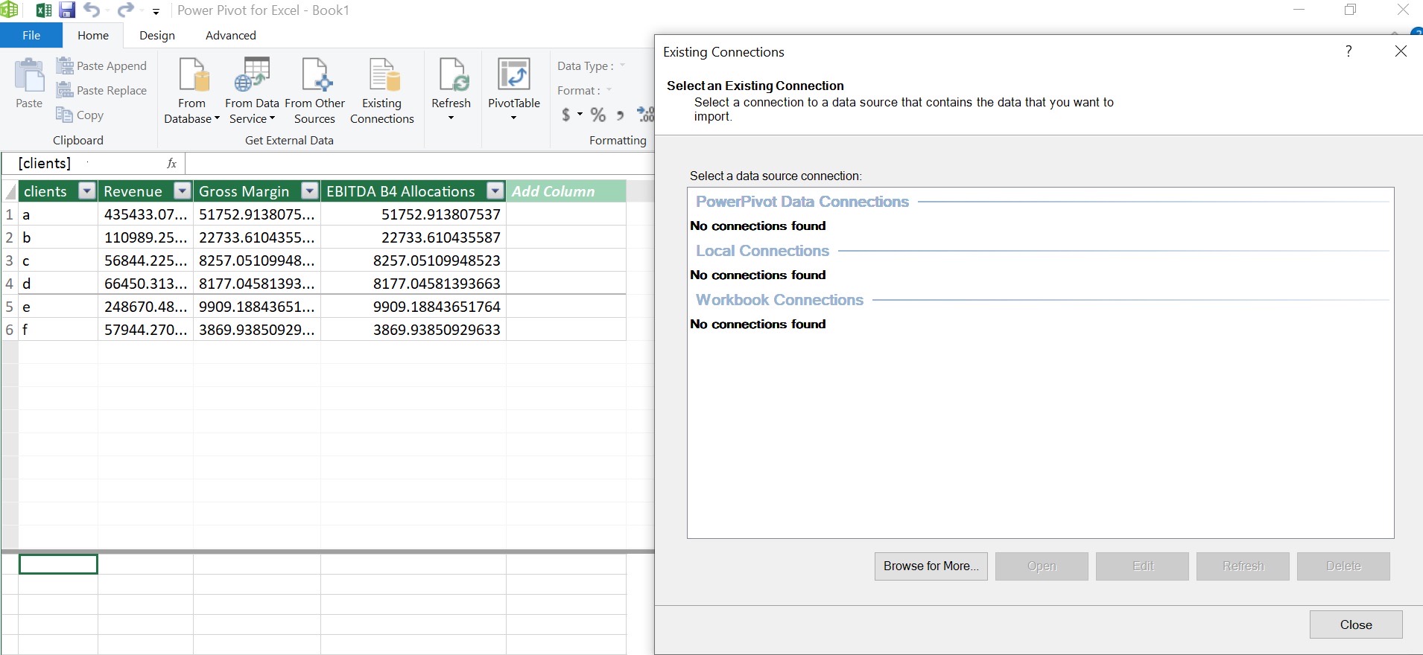Click the selected measure grid cell
The image size is (1423, 655).
pyautogui.click(x=58, y=565)
